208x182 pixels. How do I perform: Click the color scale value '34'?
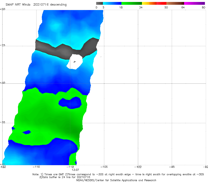coord(141,7)
